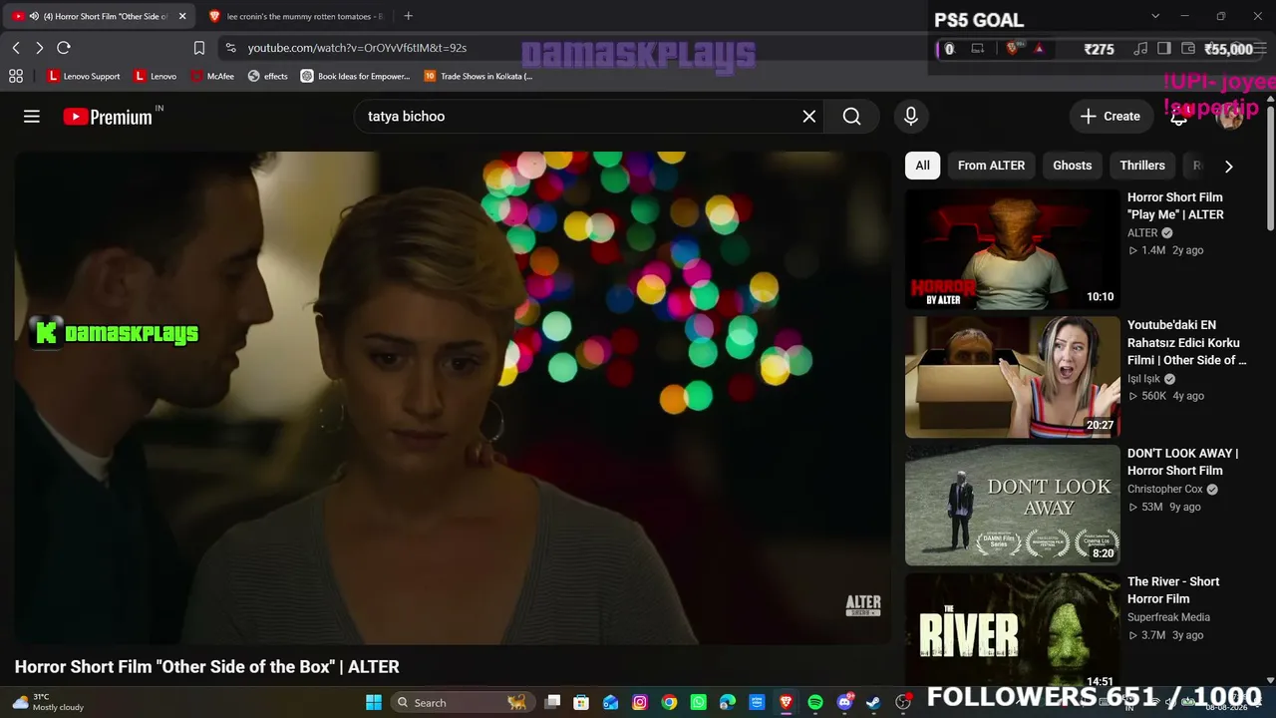1276x718 pixels.
Task: Open the Play Me video thumbnail
Action: 1013,249
